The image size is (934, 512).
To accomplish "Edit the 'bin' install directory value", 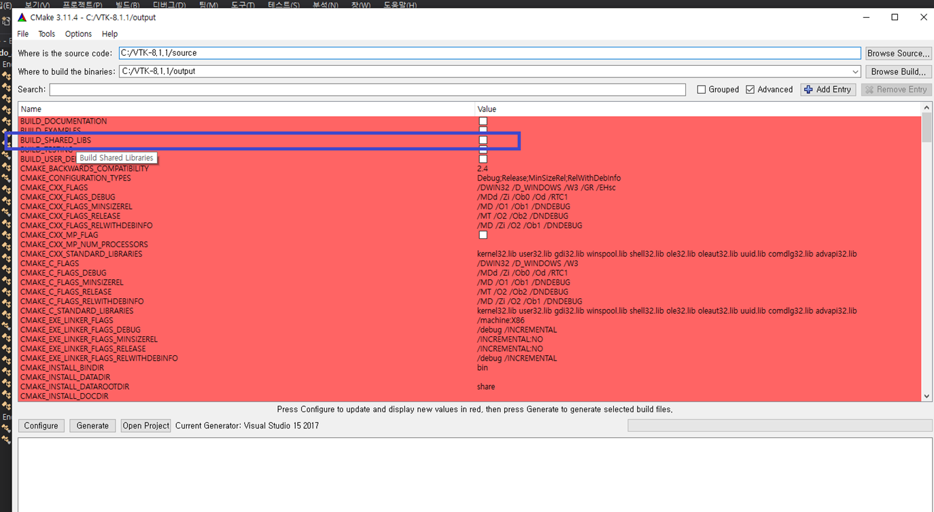I will [483, 368].
